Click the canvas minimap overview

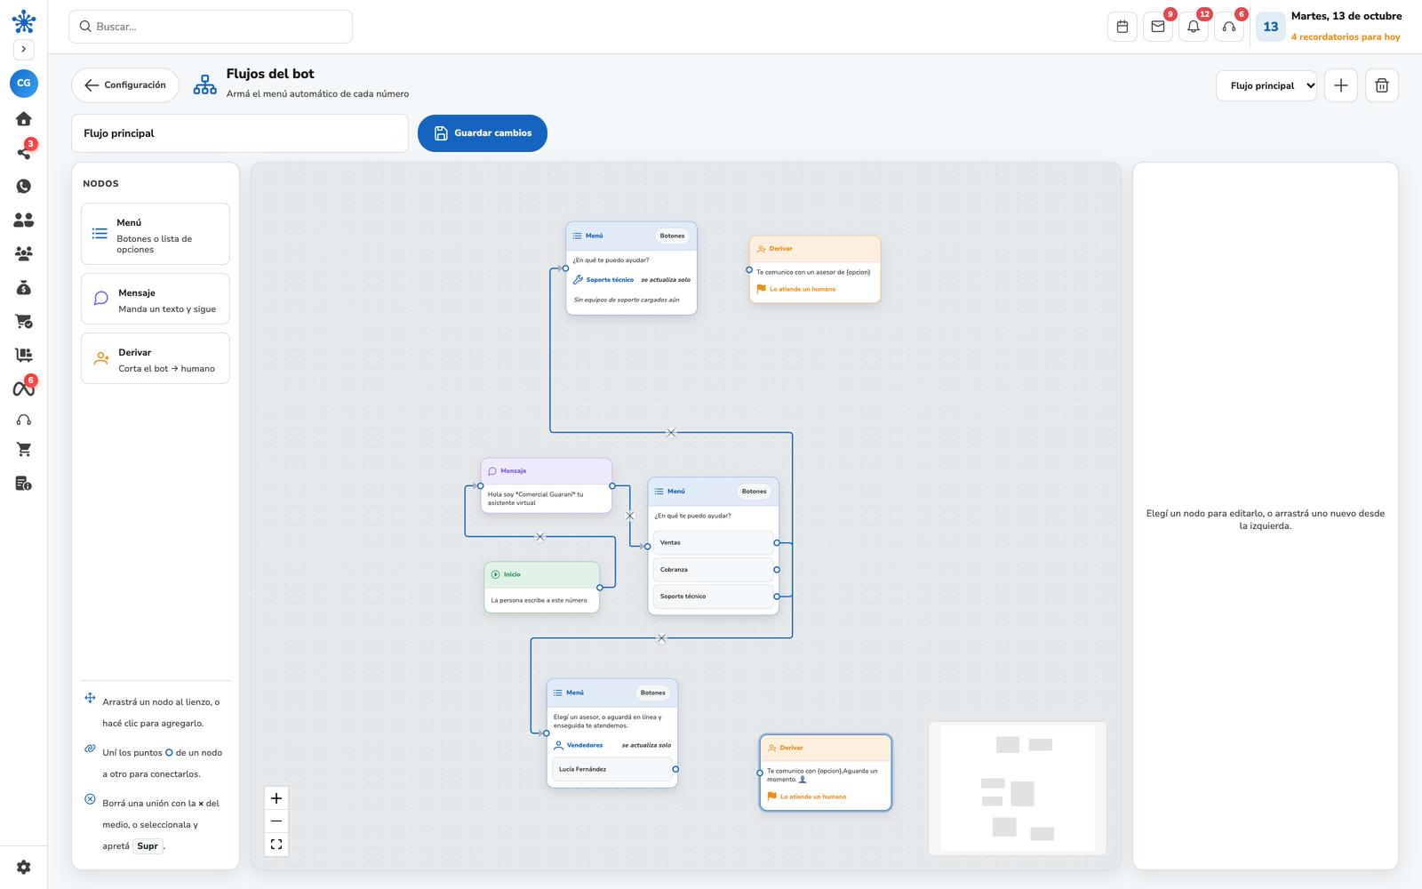click(x=1018, y=789)
